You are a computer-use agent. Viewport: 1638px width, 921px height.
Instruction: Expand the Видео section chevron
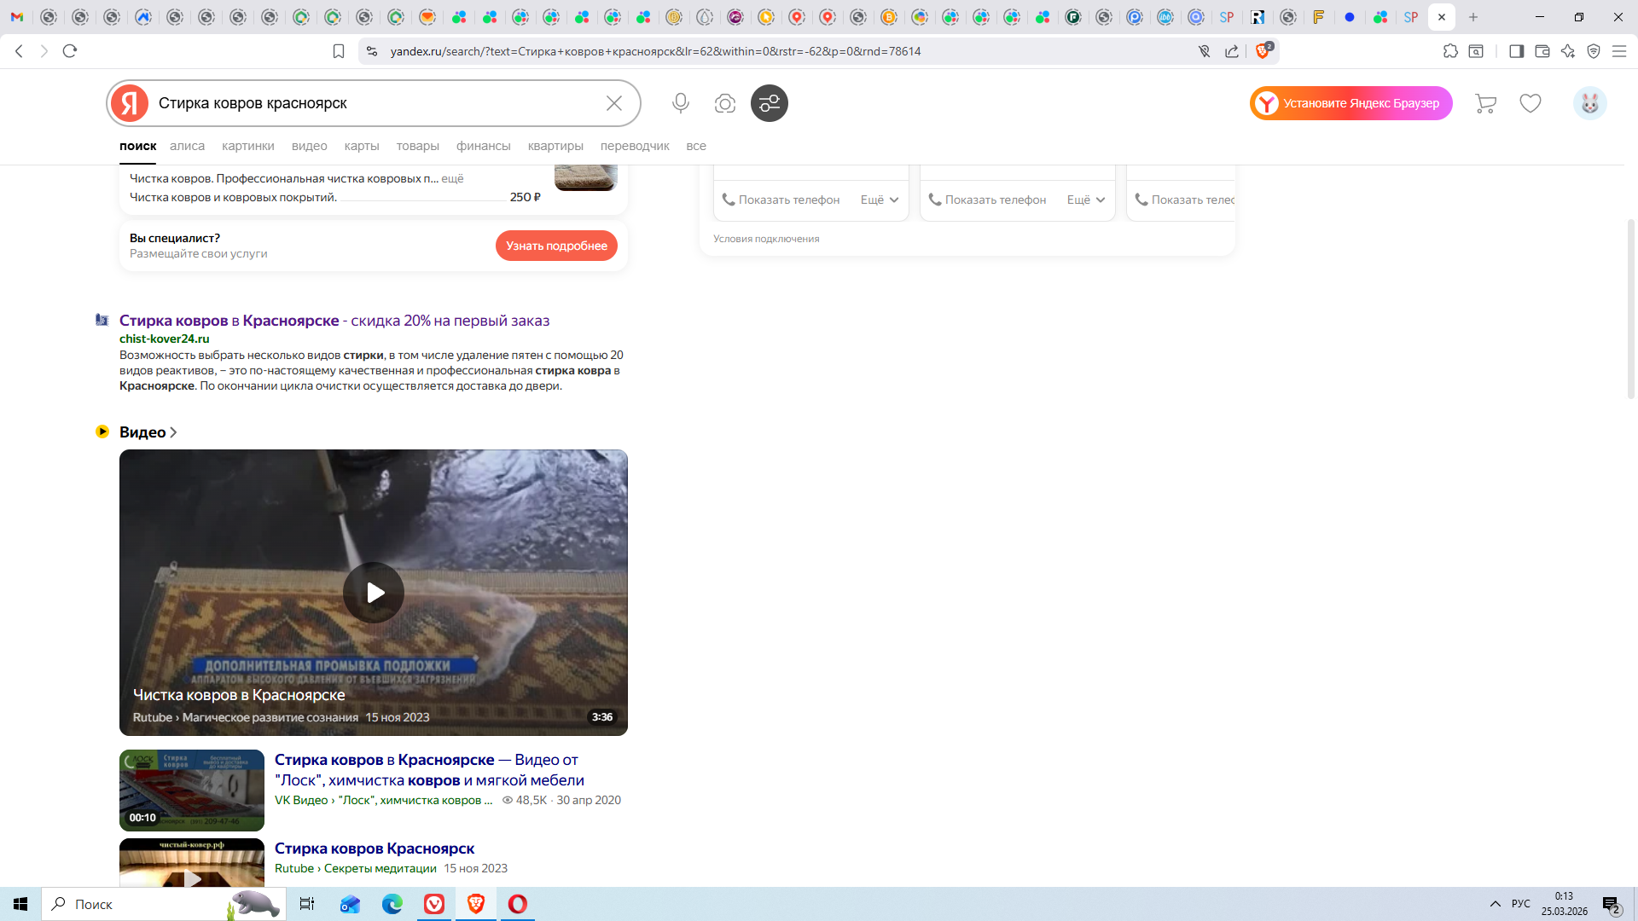173,432
